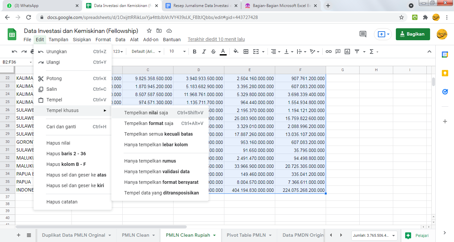Insert a chart from toolbar
The height and width of the screenshot is (242, 454).
pyautogui.click(x=347, y=52)
